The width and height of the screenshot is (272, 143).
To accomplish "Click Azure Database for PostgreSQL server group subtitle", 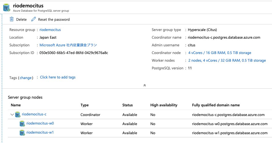I will pyautogui.click(x=41, y=11).
